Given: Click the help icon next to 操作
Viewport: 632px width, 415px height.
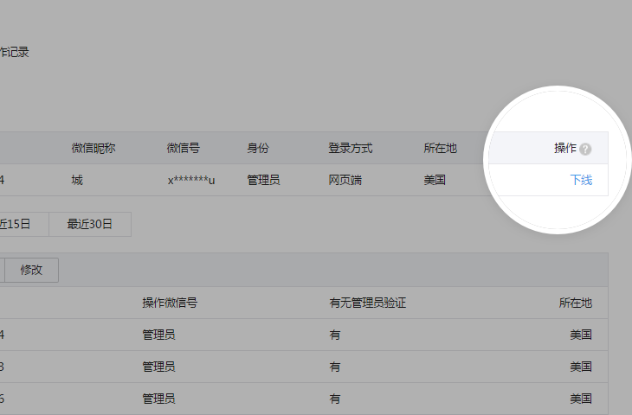Looking at the screenshot, I should tap(585, 149).
